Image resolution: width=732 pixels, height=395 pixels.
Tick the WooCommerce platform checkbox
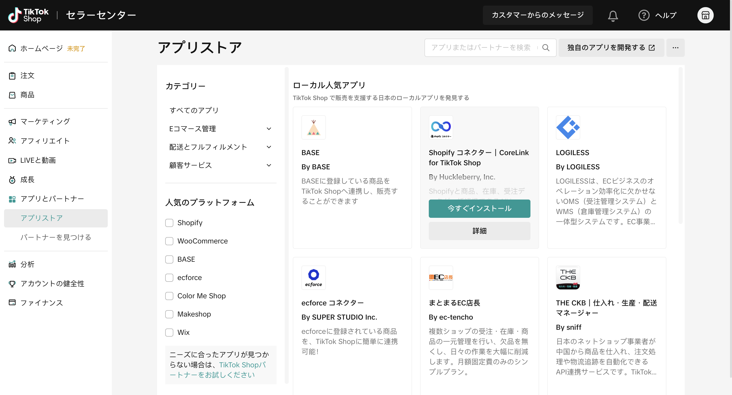169,241
